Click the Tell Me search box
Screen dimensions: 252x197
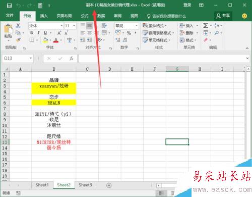166,16
